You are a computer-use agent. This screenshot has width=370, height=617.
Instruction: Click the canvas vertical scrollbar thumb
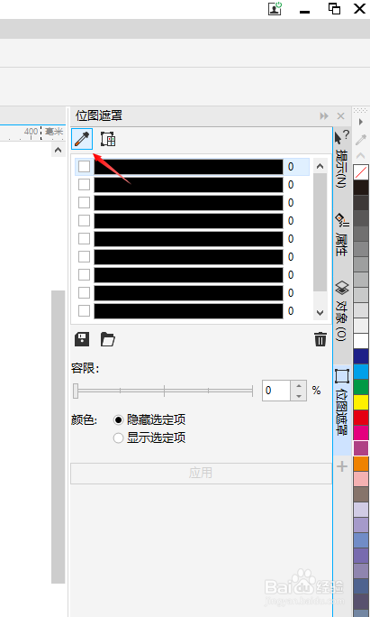59,437
